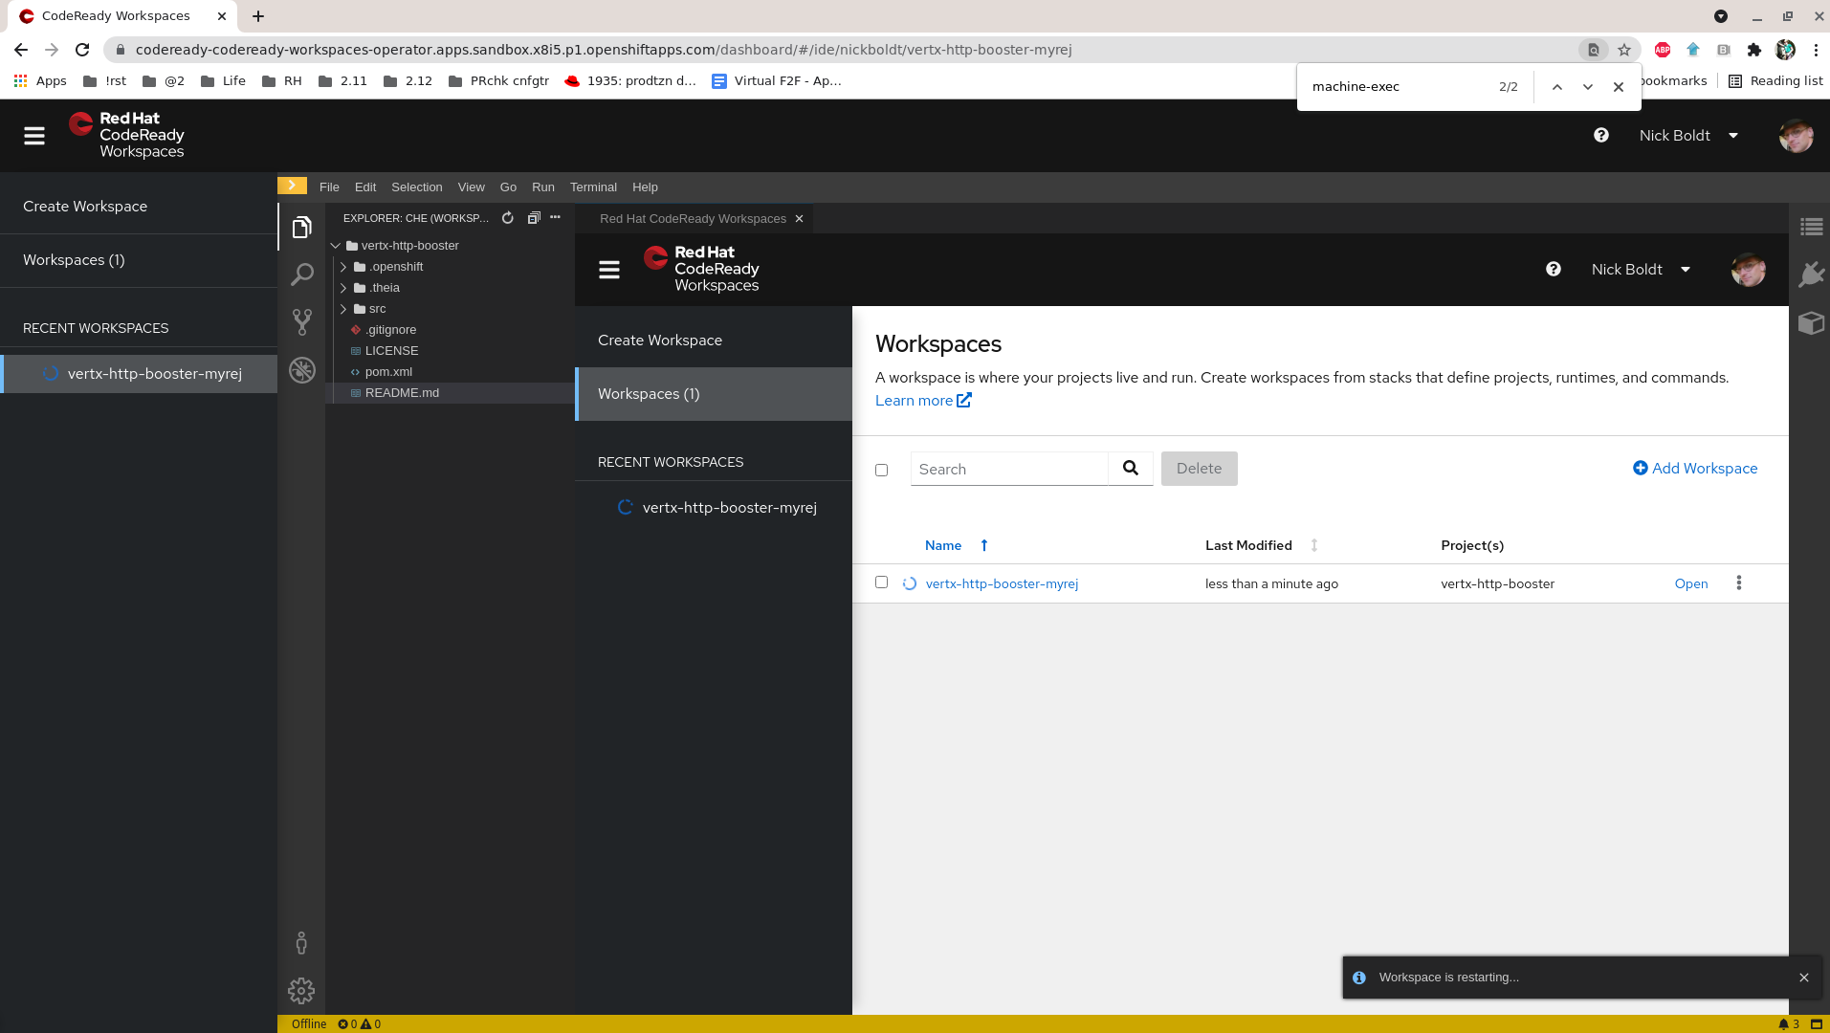This screenshot has height=1033, width=1830.
Task: Open the Debug view in activity bar
Action: coord(301,369)
